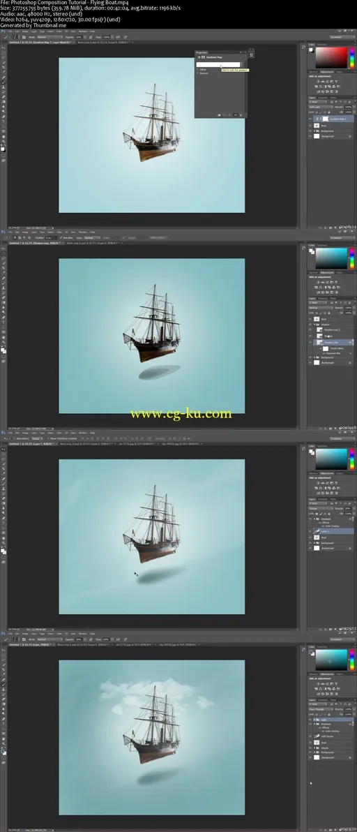Toggle Gaussian Blur filter visibility in the second frame

click(324, 353)
